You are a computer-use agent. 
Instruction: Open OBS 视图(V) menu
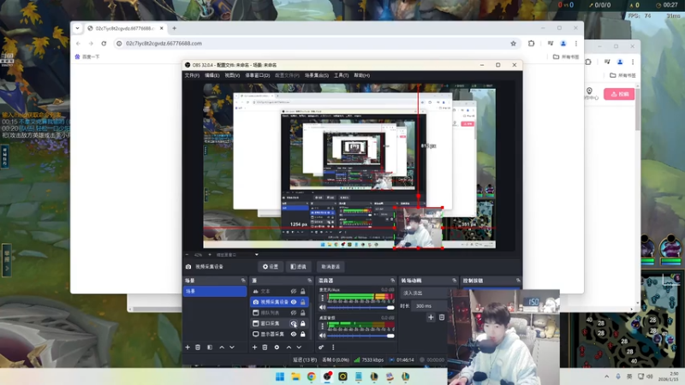pos(232,75)
